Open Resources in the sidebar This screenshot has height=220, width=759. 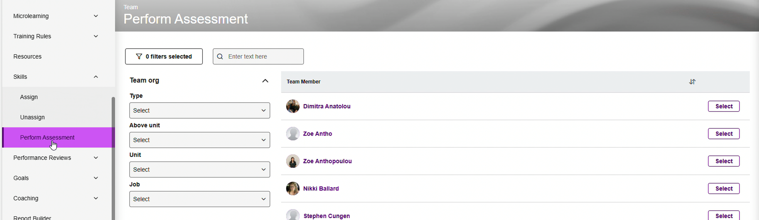coord(27,56)
